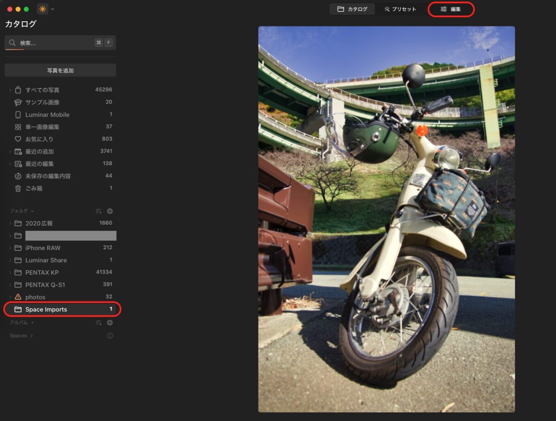Expand the すべての写真 tree item
Image resolution: width=556 pixels, height=421 pixels.
click(x=10, y=90)
